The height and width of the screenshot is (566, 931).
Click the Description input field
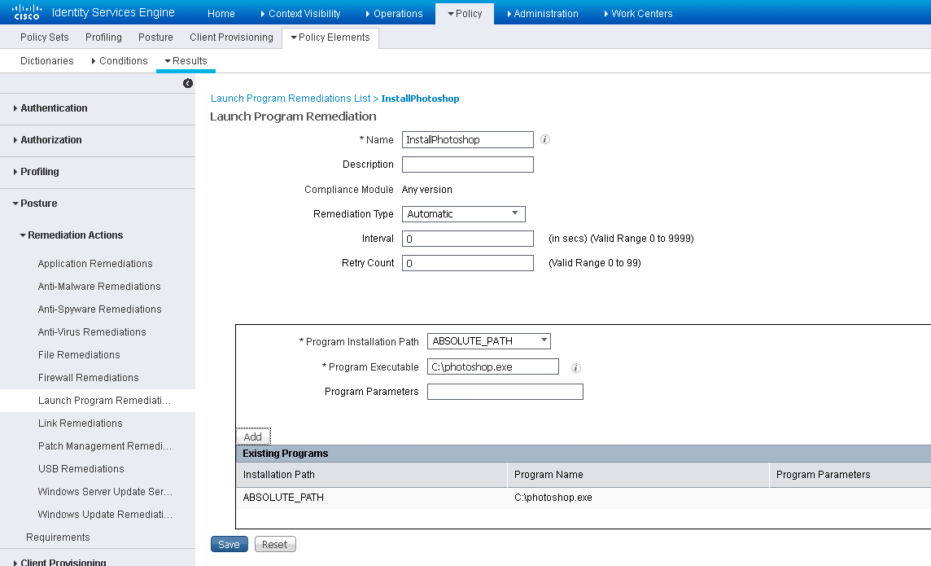(468, 165)
